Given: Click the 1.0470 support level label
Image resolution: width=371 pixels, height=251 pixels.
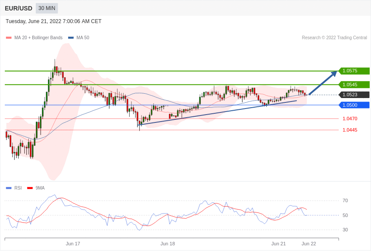Looking at the screenshot, I should (x=350, y=119).
